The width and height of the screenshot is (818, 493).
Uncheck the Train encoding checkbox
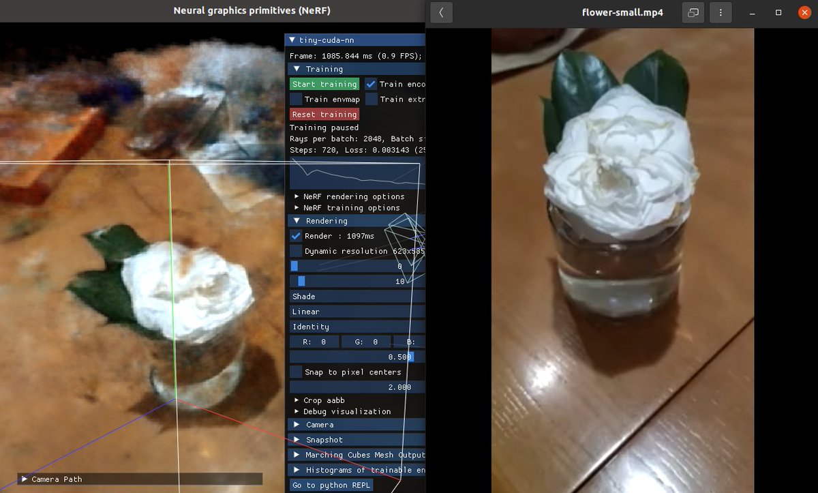pos(371,83)
